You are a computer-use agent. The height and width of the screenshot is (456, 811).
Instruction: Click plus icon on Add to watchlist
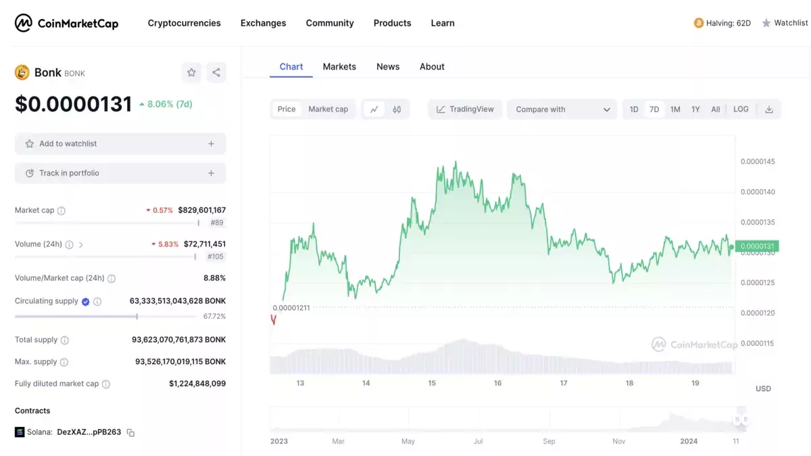point(211,144)
